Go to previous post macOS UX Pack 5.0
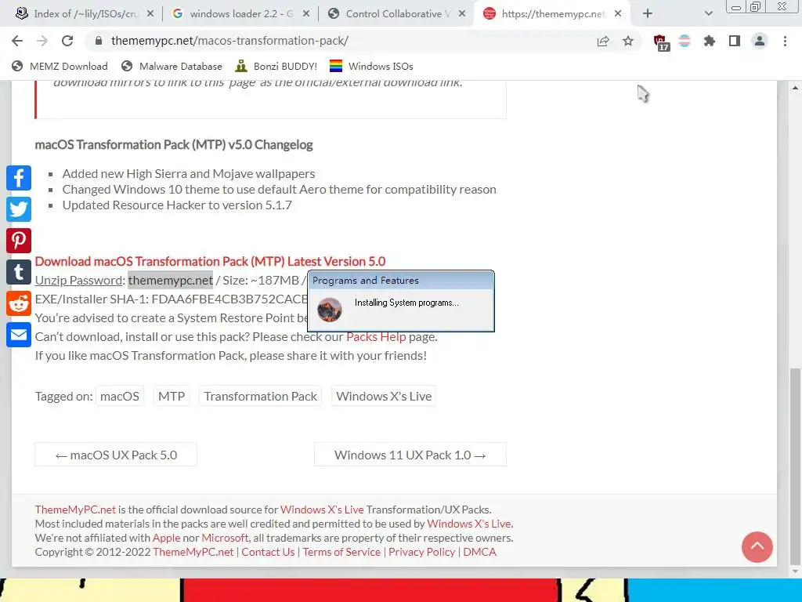 116,455
